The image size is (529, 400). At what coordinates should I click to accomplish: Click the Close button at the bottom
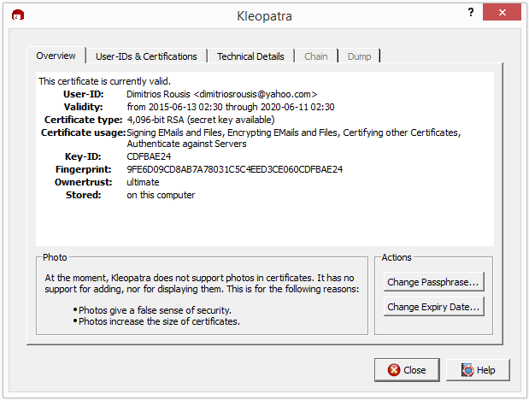point(407,370)
